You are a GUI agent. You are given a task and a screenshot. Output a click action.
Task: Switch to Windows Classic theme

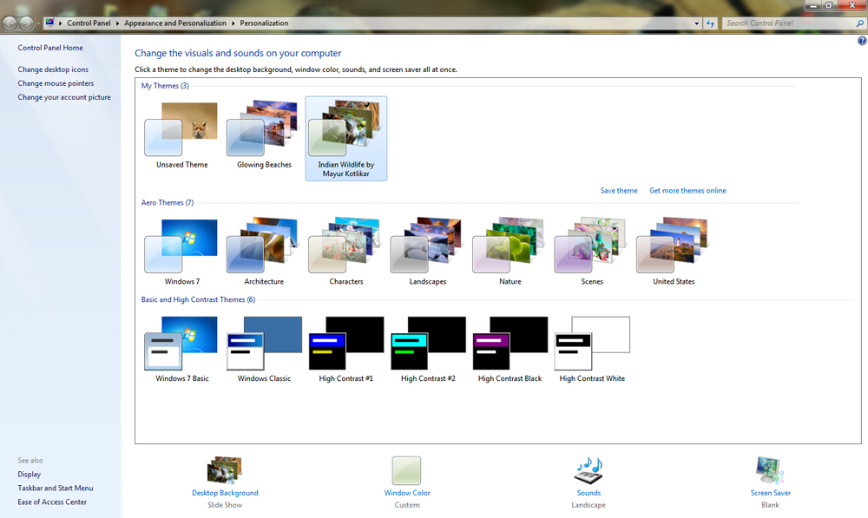click(264, 349)
